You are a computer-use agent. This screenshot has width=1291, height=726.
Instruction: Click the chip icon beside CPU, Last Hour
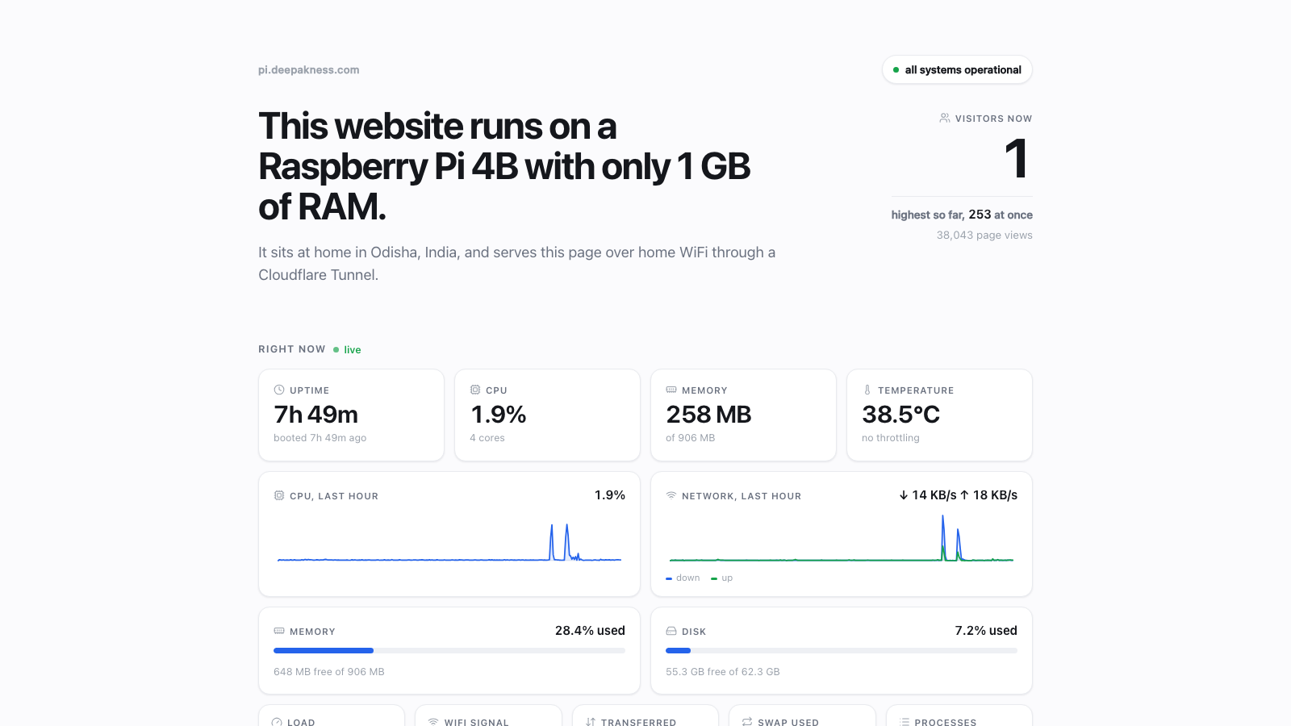pos(279,495)
